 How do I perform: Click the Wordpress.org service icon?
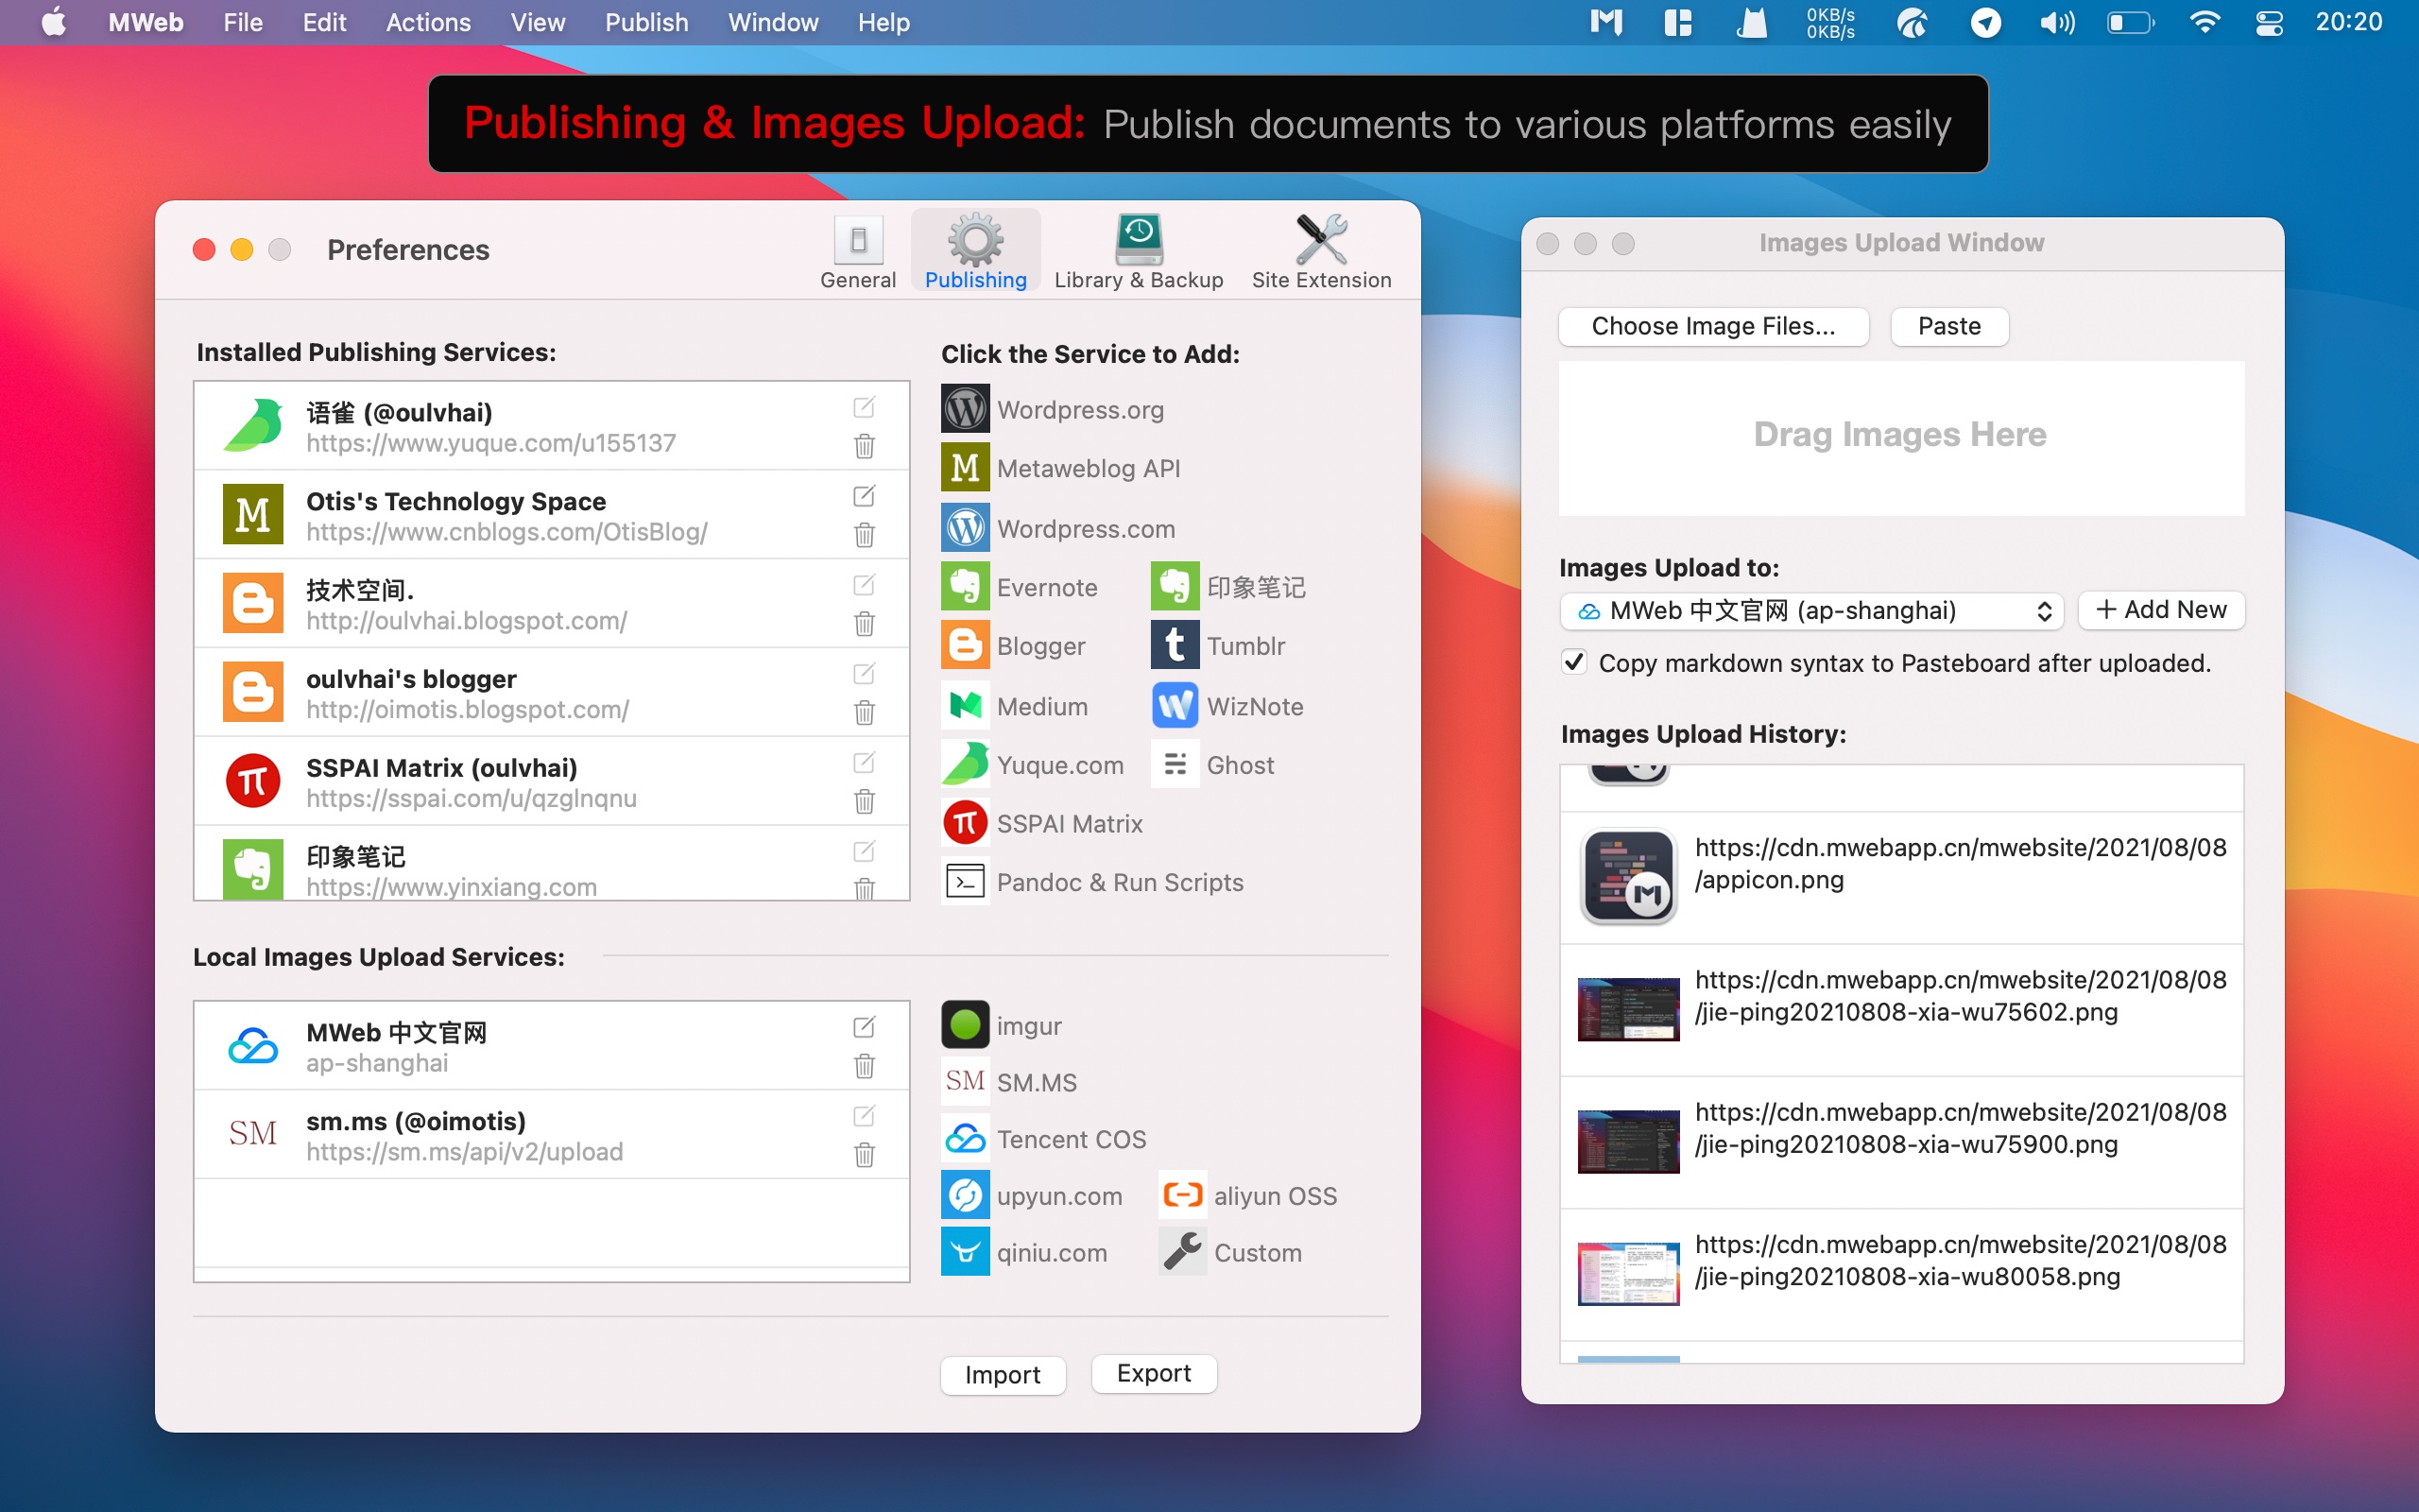coord(965,409)
